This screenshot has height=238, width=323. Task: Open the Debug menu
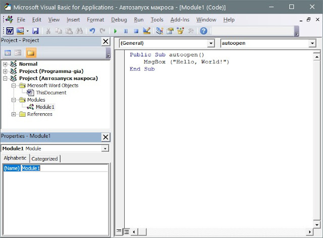(119, 20)
